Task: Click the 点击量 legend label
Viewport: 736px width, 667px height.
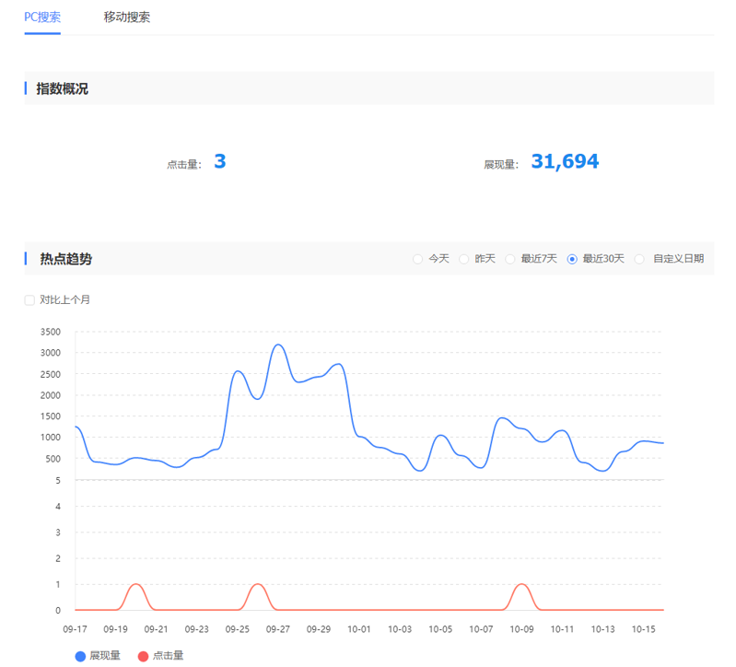Action: click(x=168, y=656)
